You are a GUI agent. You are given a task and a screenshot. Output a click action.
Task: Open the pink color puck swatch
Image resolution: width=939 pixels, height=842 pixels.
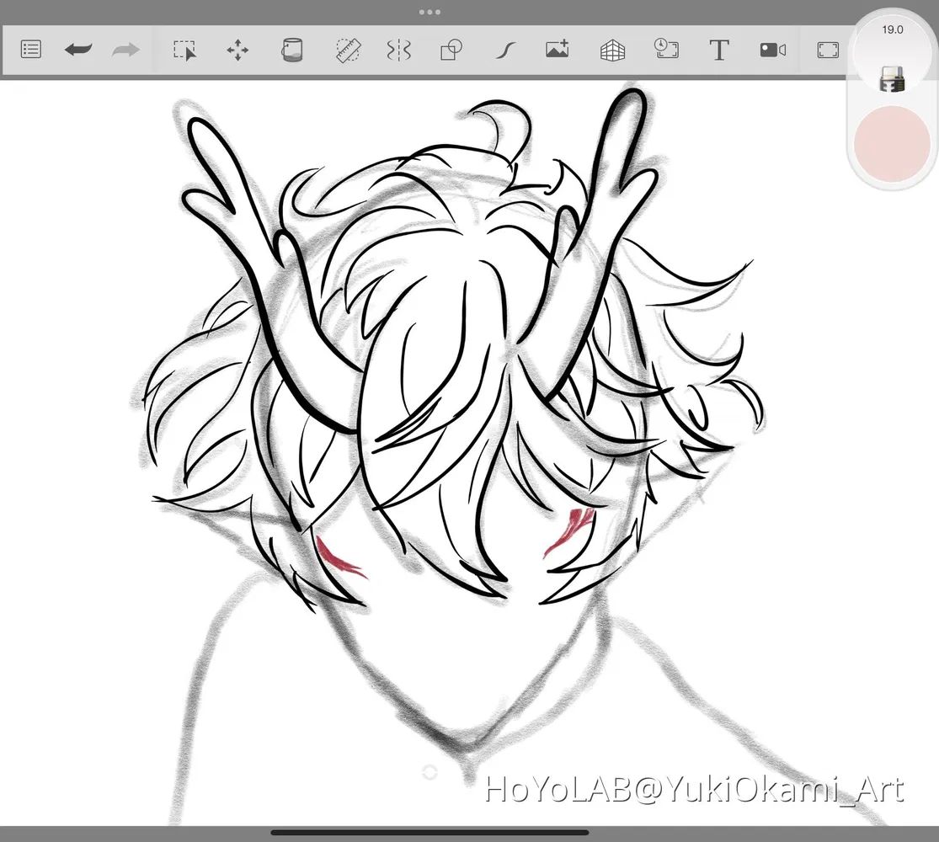pos(892,144)
